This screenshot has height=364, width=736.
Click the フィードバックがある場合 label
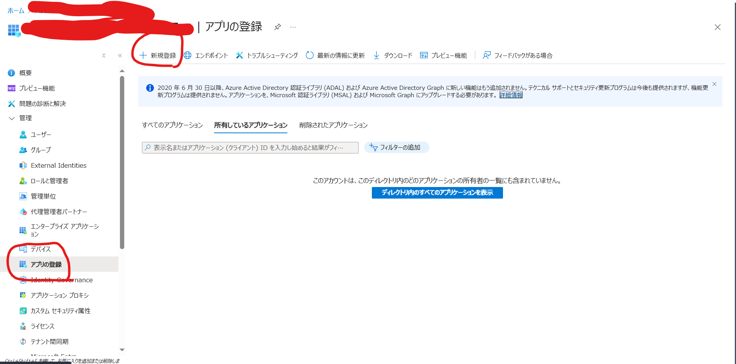523,56
